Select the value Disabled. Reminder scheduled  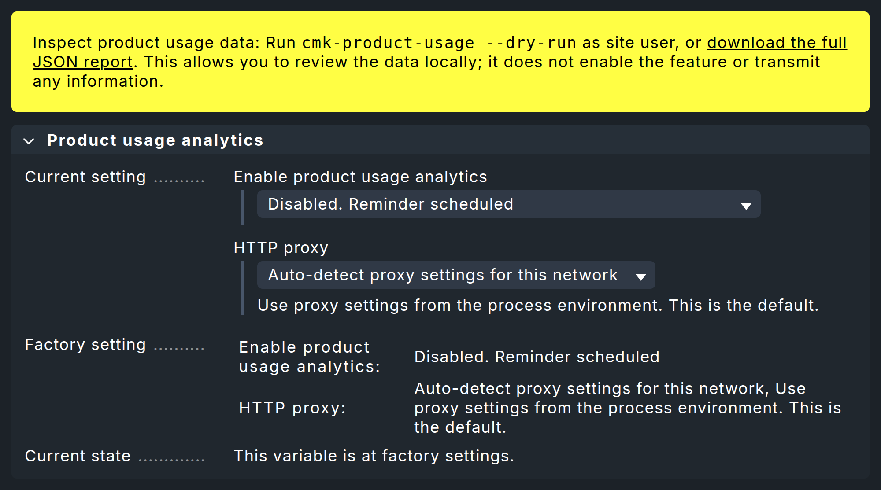[390, 204]
